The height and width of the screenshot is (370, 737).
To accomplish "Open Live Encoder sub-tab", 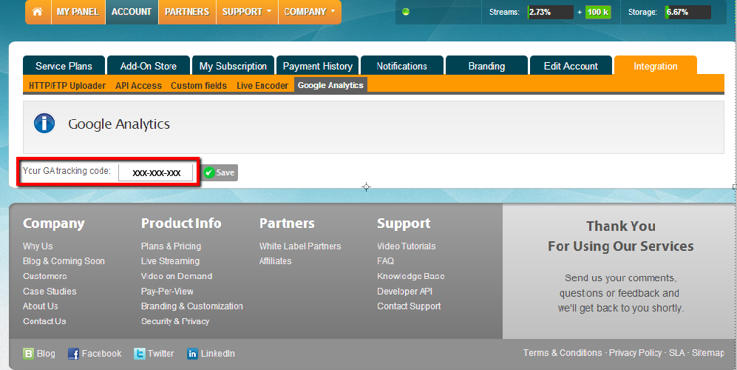I will click(262, 86).
